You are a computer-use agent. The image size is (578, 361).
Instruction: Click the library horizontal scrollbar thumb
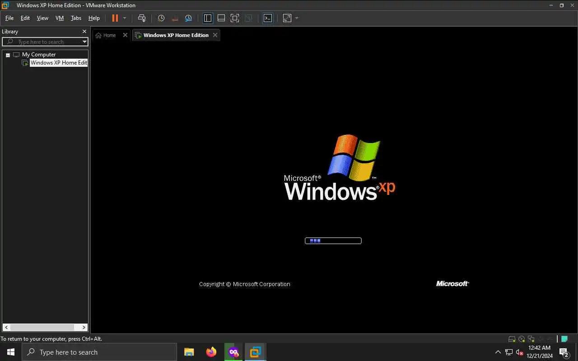click(x=42, y=328)
